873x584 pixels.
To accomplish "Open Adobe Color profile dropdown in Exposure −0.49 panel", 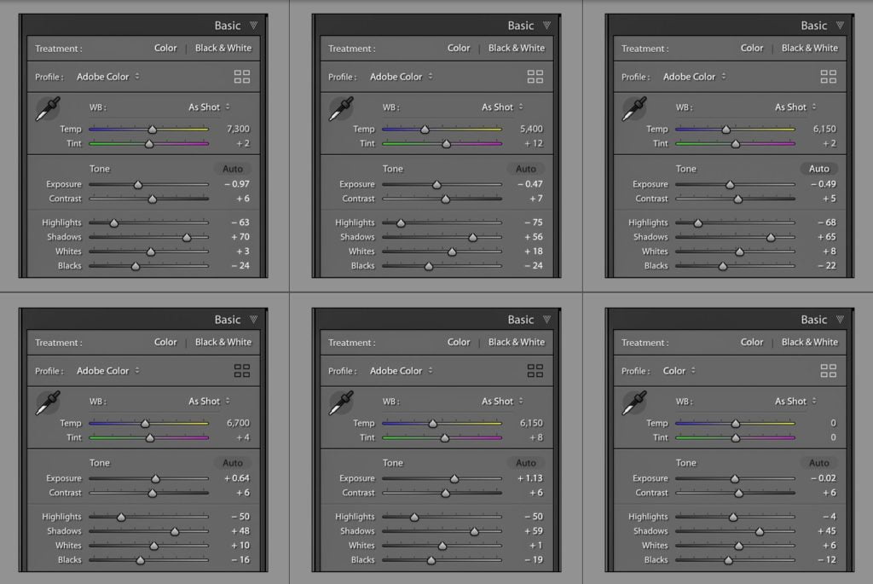I will tap(694, 77).
